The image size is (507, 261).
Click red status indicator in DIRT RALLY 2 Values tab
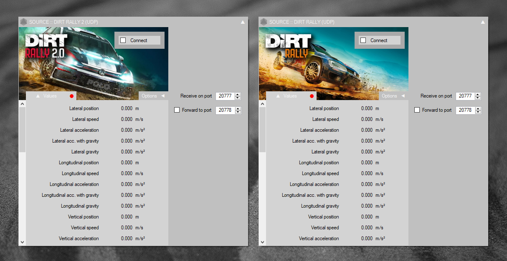(71, 96)
